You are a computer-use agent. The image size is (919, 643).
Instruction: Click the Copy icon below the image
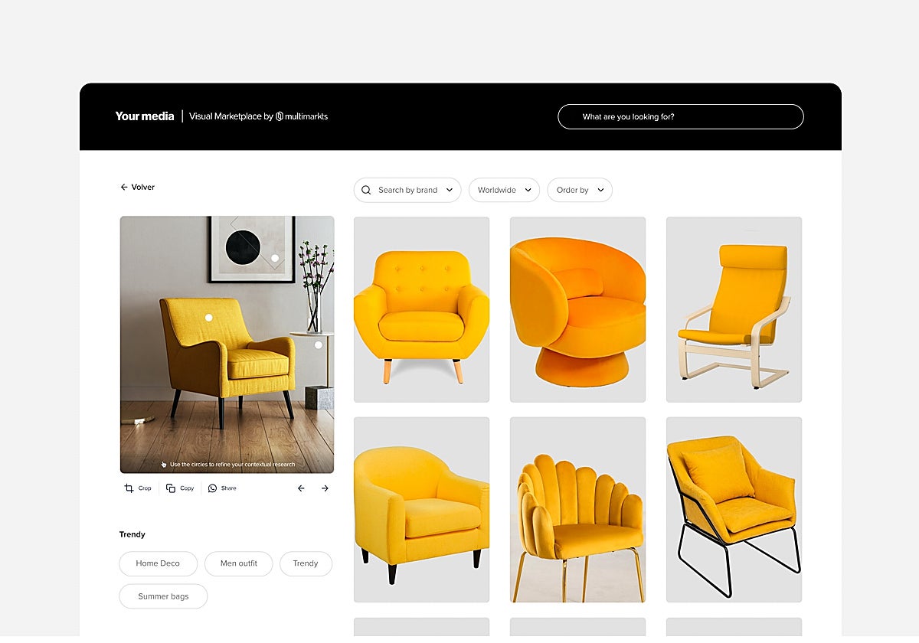171,488
